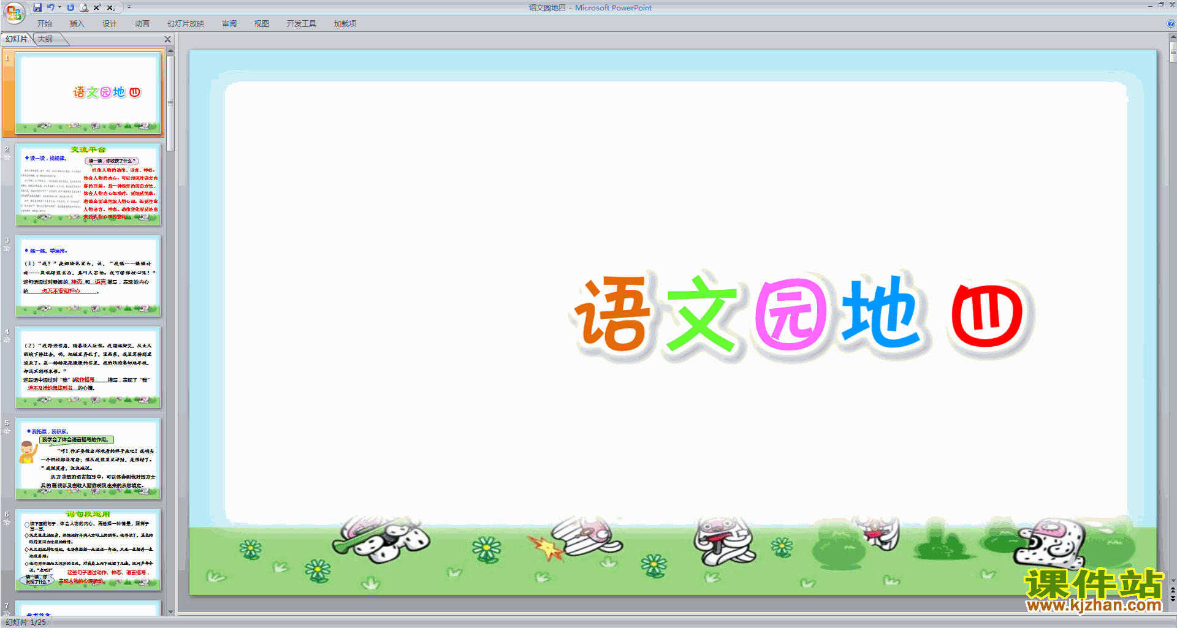The image size is (1177, 628).
Task: Open the 设计 ribbon tab
Action: pyautogui.click(x=110, y=24)
